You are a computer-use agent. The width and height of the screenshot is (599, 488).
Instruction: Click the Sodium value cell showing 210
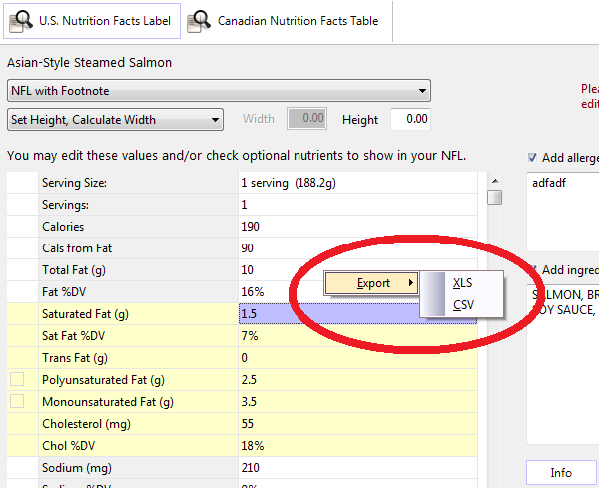357,467
